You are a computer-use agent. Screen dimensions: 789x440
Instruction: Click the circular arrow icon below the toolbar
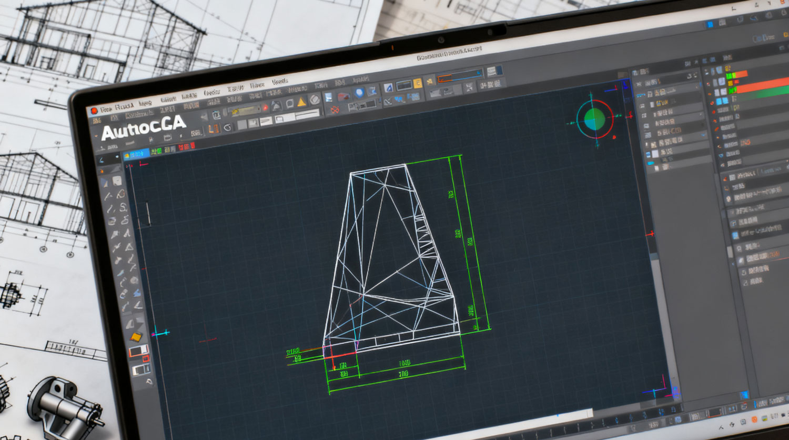coord(227,127)
